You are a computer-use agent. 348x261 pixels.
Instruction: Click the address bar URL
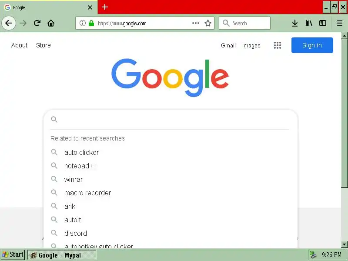[x=122, y=23]
